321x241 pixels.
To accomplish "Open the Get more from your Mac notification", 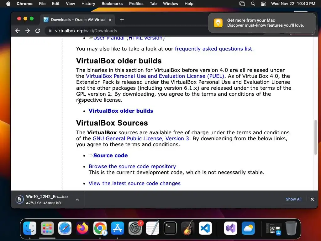I will click(262, 23).
